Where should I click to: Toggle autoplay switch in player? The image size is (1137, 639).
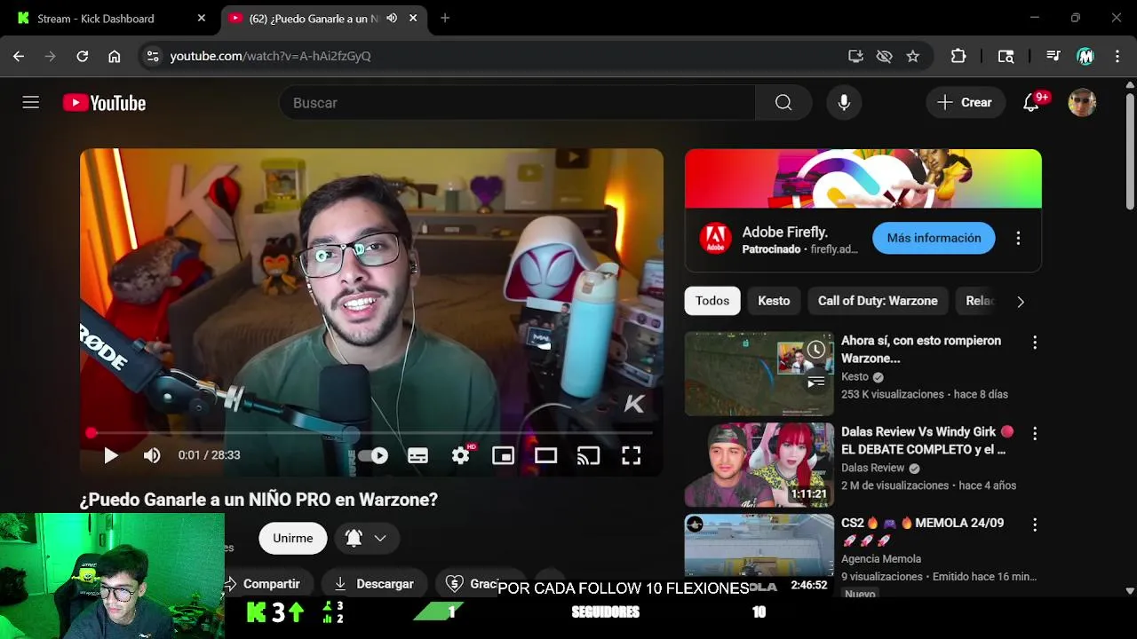click(373, 455)
